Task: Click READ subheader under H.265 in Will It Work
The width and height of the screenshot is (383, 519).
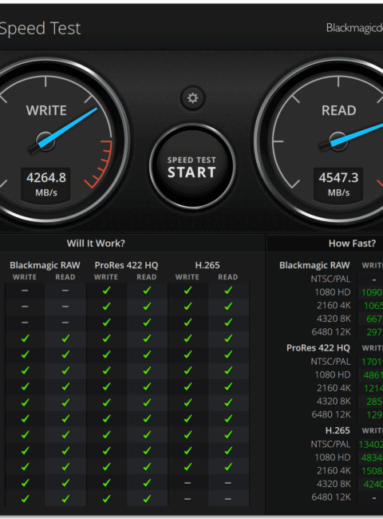Action: pos(228,277)
